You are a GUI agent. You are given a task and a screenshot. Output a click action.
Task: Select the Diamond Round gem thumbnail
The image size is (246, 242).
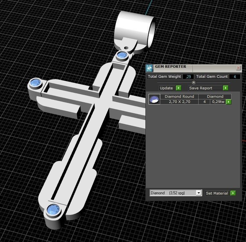pos(154,99)
